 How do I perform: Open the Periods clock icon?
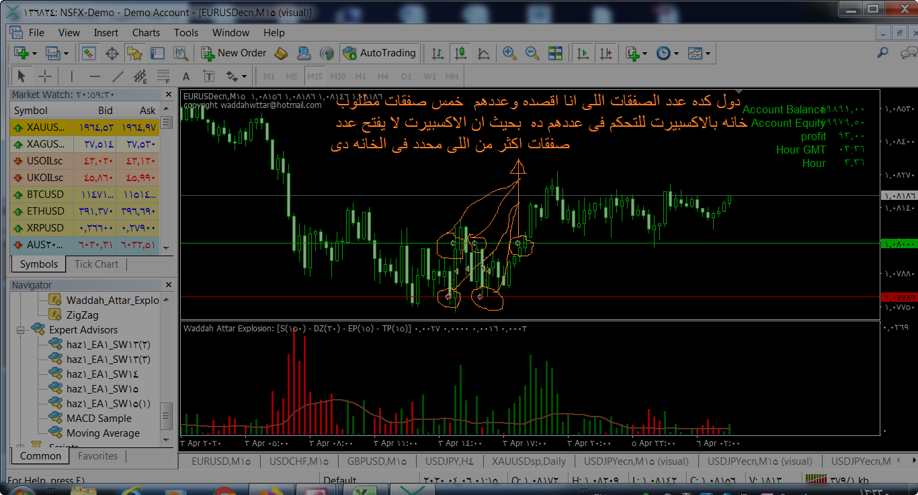click(663, 53)
